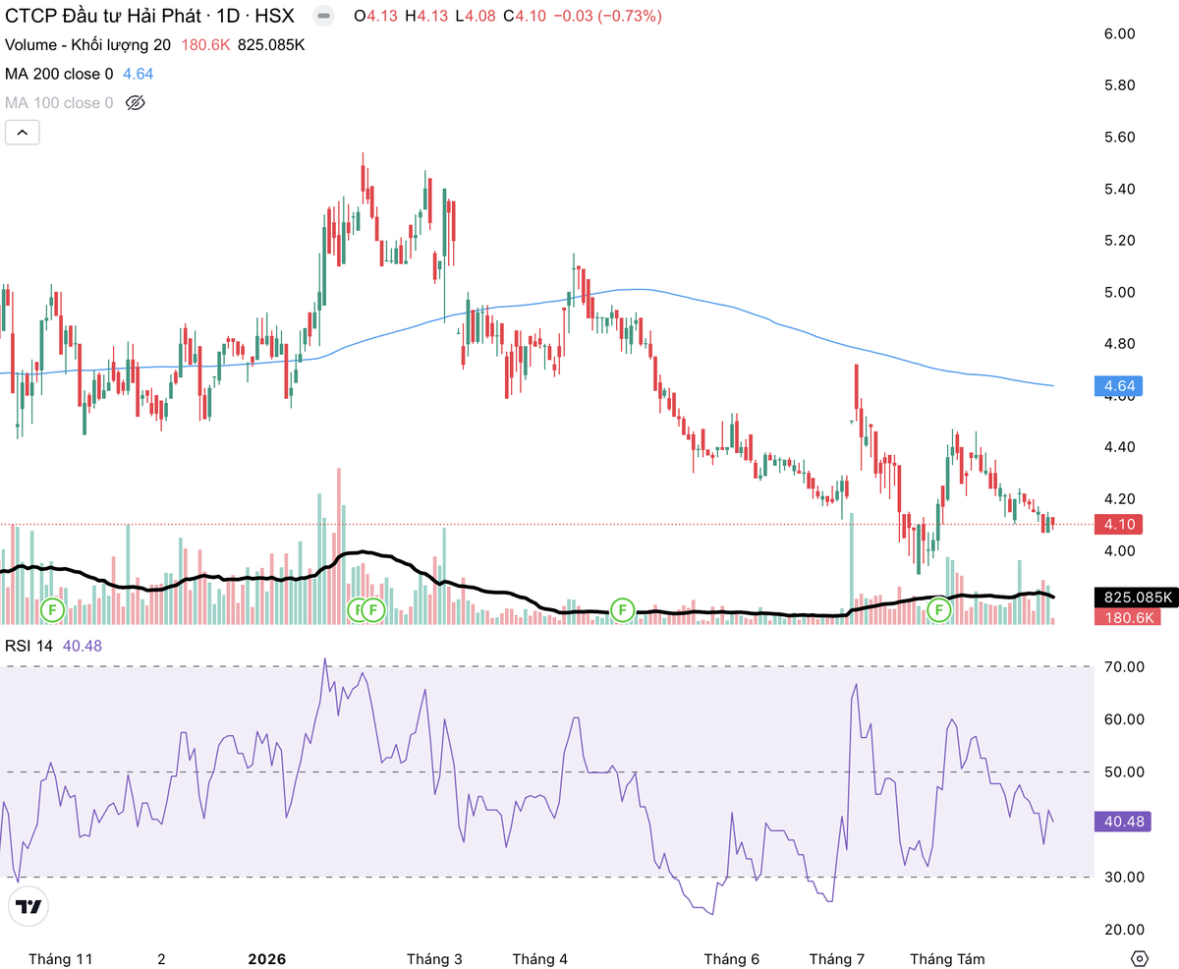This screenshot has width=1179, height=969.
Task: Click the Tháng 6 time axis label
Action: pyautogui.click(x=732, y=958)
